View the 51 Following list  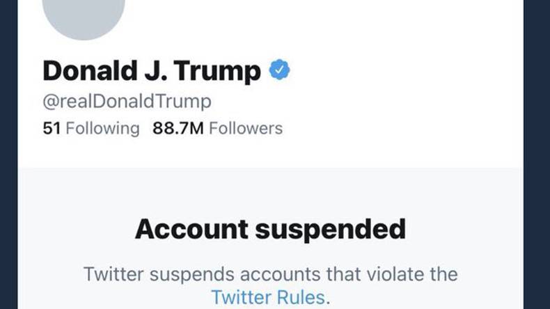91,128
